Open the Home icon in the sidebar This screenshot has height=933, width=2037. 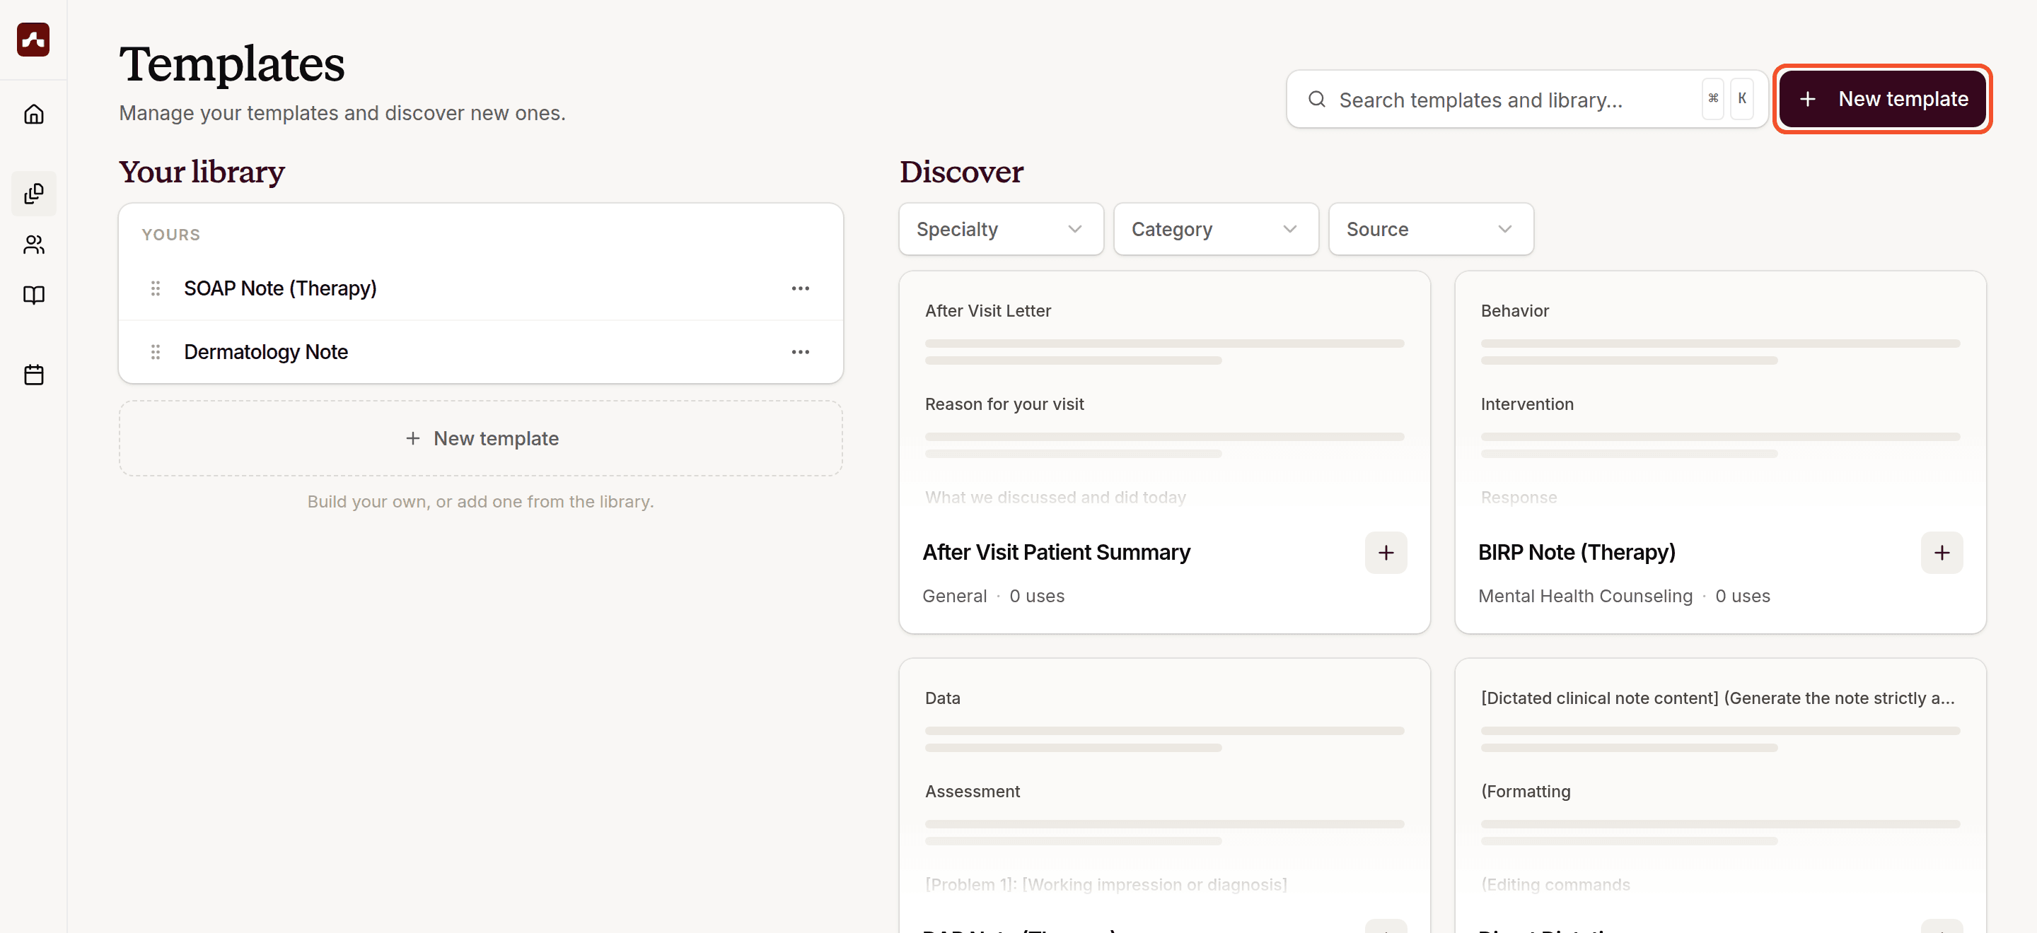[x=33, y=115]
